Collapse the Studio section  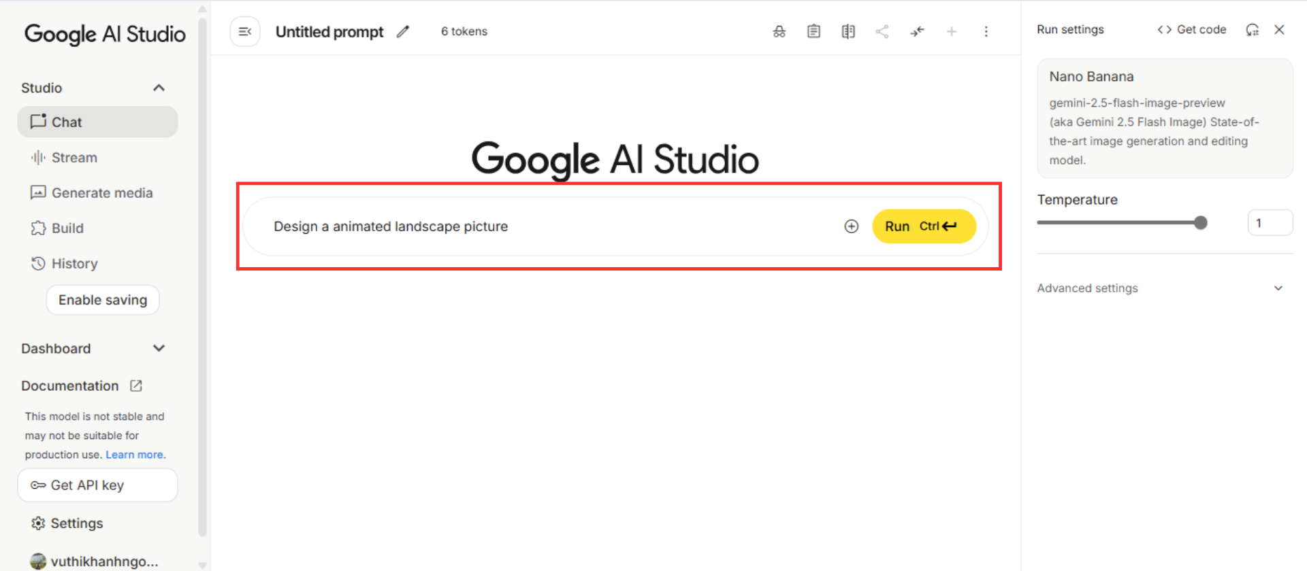[159, 88]
